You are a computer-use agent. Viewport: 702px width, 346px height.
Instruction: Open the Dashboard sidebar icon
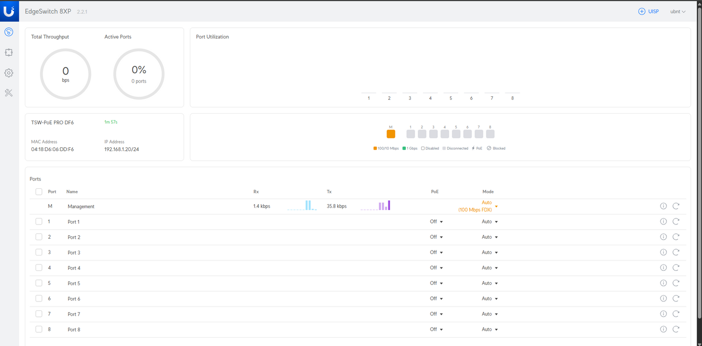click(x=8, y=32)
